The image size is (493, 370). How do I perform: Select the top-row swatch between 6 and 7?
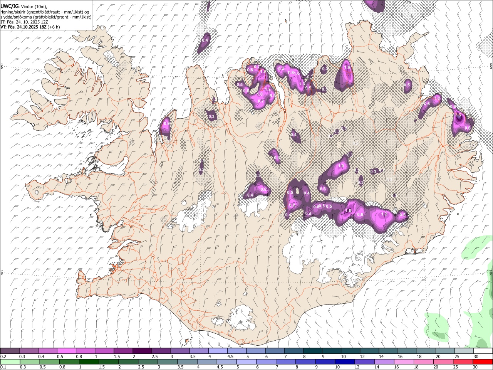274,351
